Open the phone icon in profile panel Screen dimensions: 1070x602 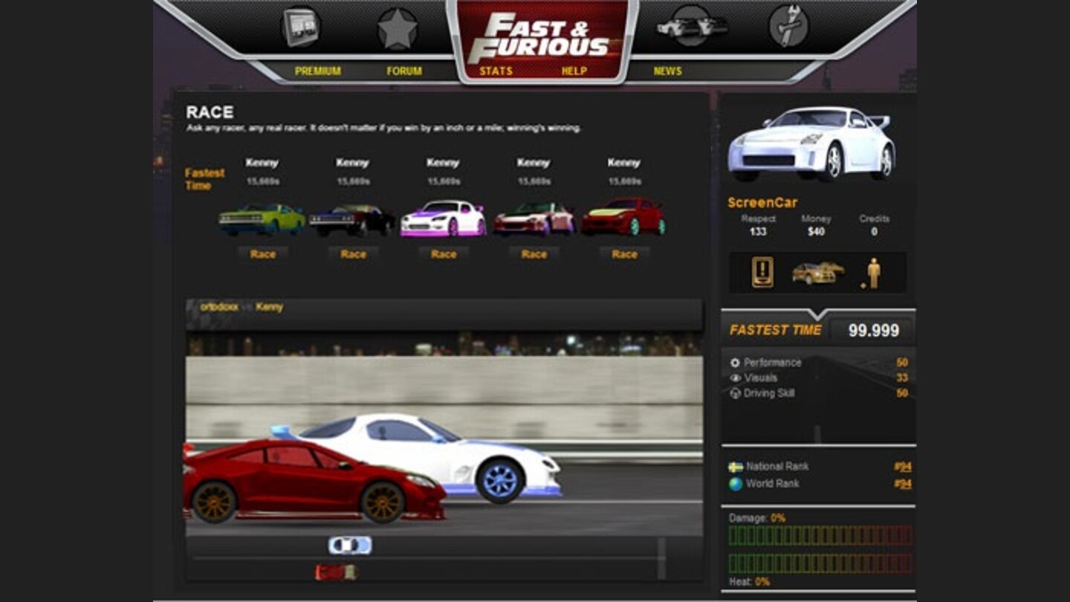pos(762,272)
